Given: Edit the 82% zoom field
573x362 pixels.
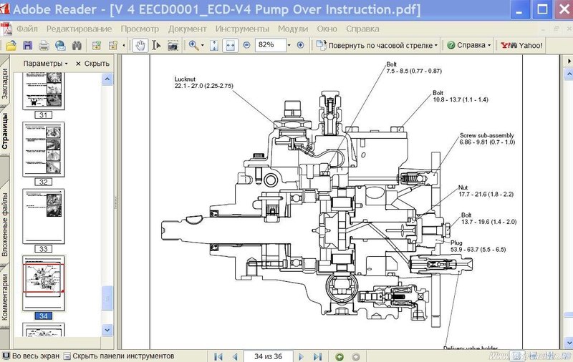Looking at the screenshot, I should (x=271, y=45).
